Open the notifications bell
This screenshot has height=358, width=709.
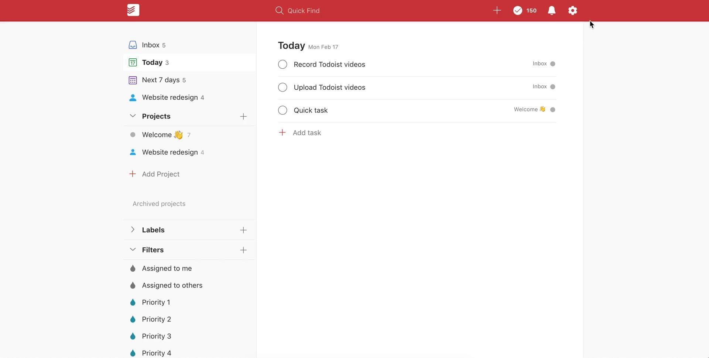click(x=551, y=10)
